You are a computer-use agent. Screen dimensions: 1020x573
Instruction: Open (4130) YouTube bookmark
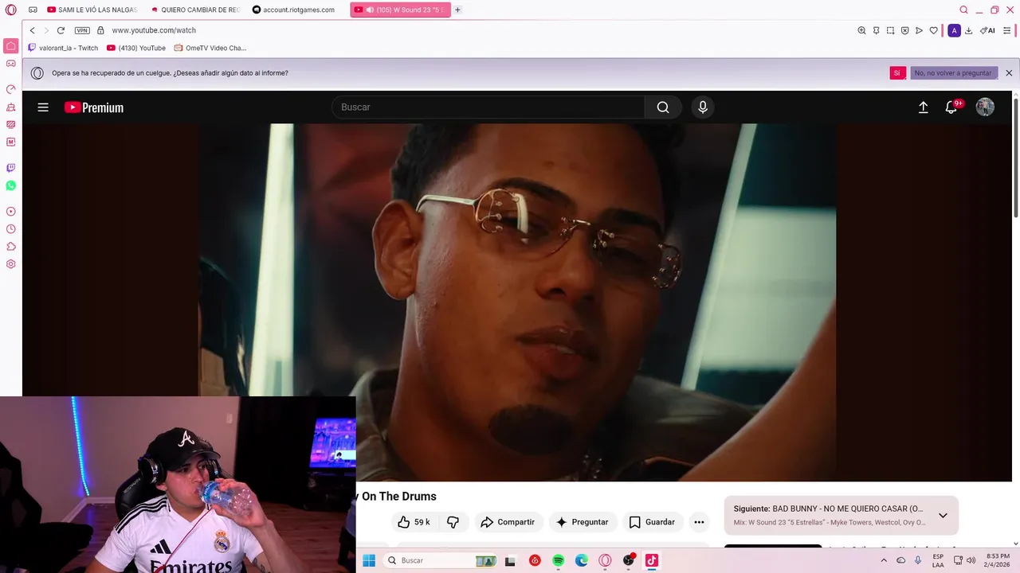[136, 48]
